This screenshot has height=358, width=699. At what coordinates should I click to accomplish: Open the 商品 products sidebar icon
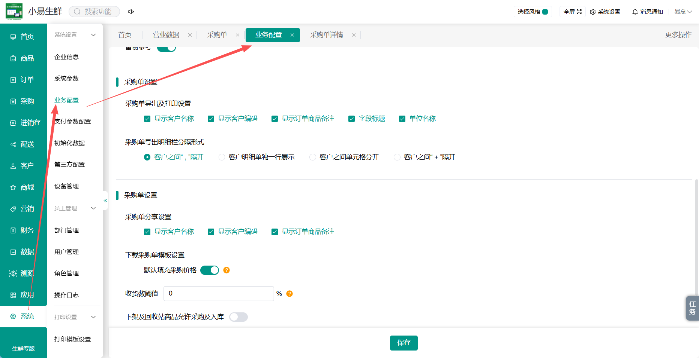coord(13,58)
